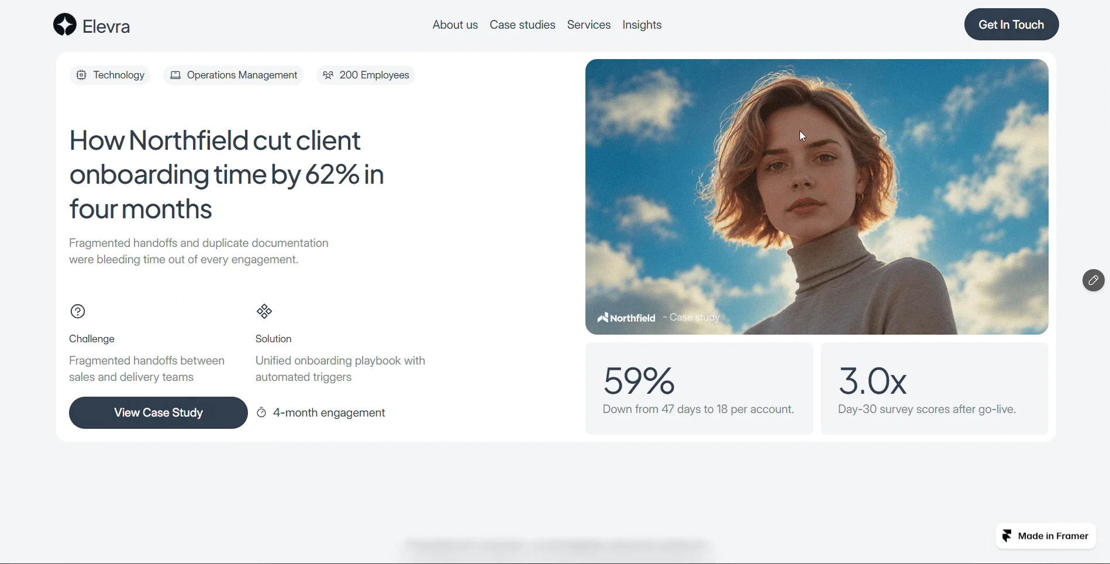Go to Case studies in navigation
The image size is (1110, 564).
point(522,25)
